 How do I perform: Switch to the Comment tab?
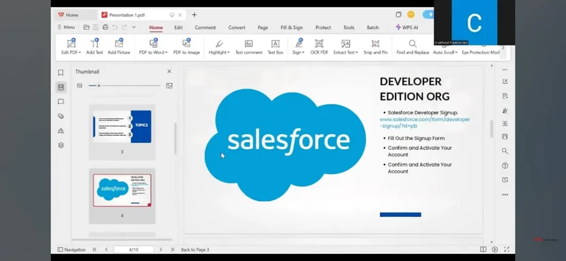[205, 28]
